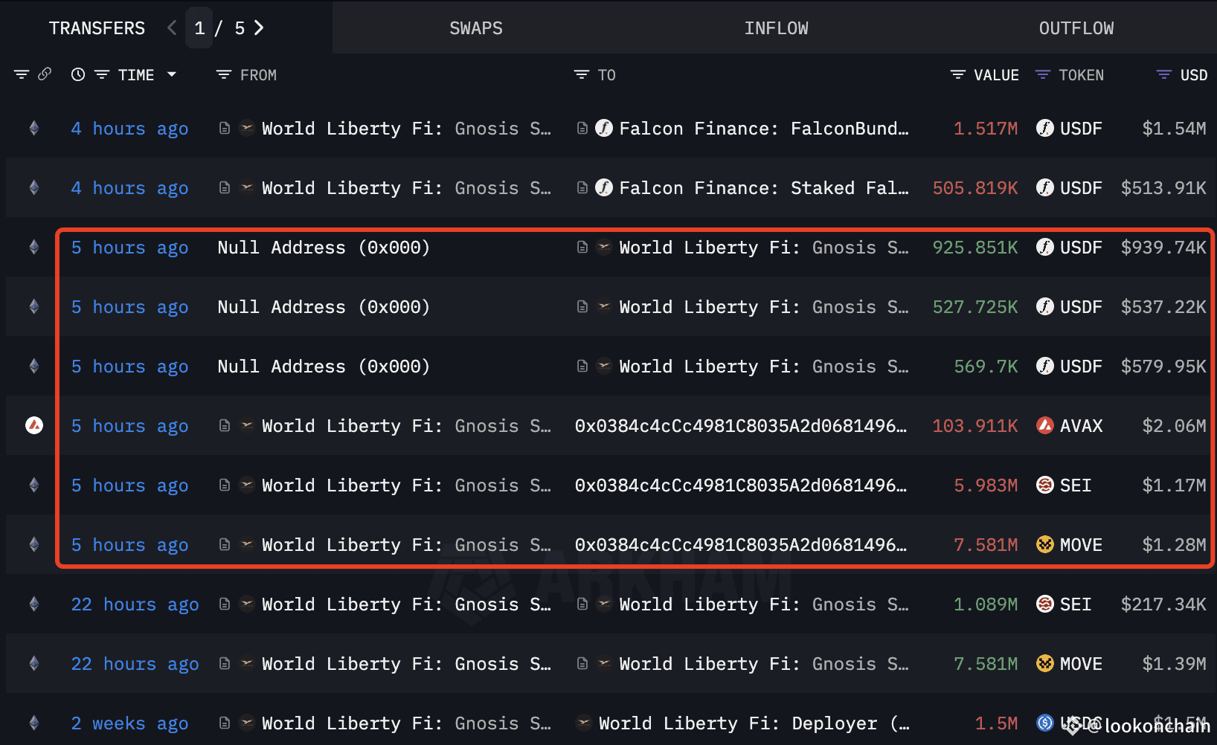This screenshot has width=1217, height=745.
Task: Click the chain-link icon in the table header
Action: 45,74
